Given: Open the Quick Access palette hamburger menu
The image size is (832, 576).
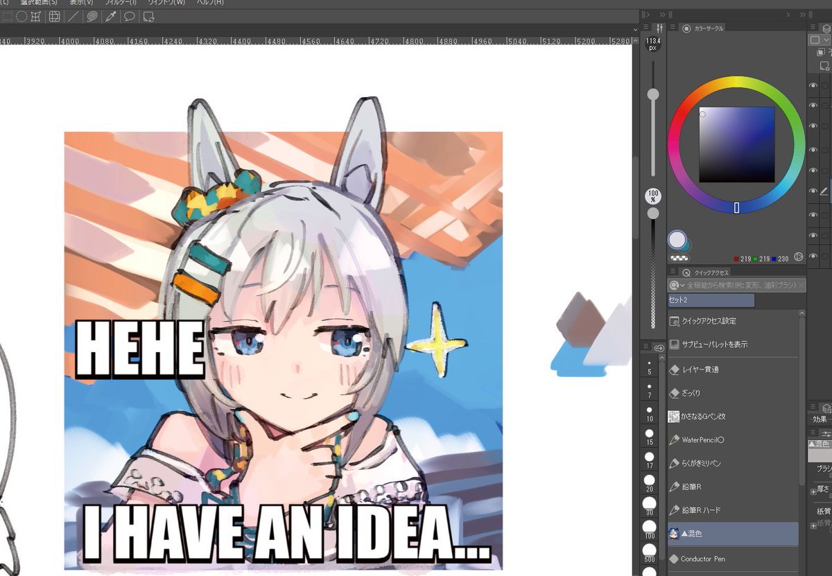Looking at the screenshot, I should click(673, 272).
